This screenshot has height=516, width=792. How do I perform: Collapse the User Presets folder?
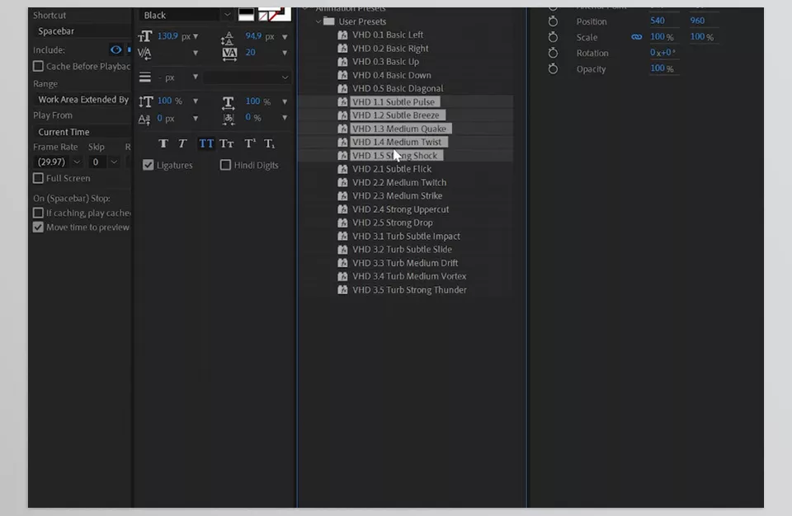click(318, 21)
